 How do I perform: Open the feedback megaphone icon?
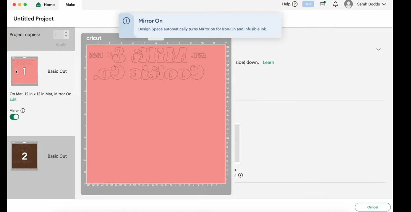323,4
